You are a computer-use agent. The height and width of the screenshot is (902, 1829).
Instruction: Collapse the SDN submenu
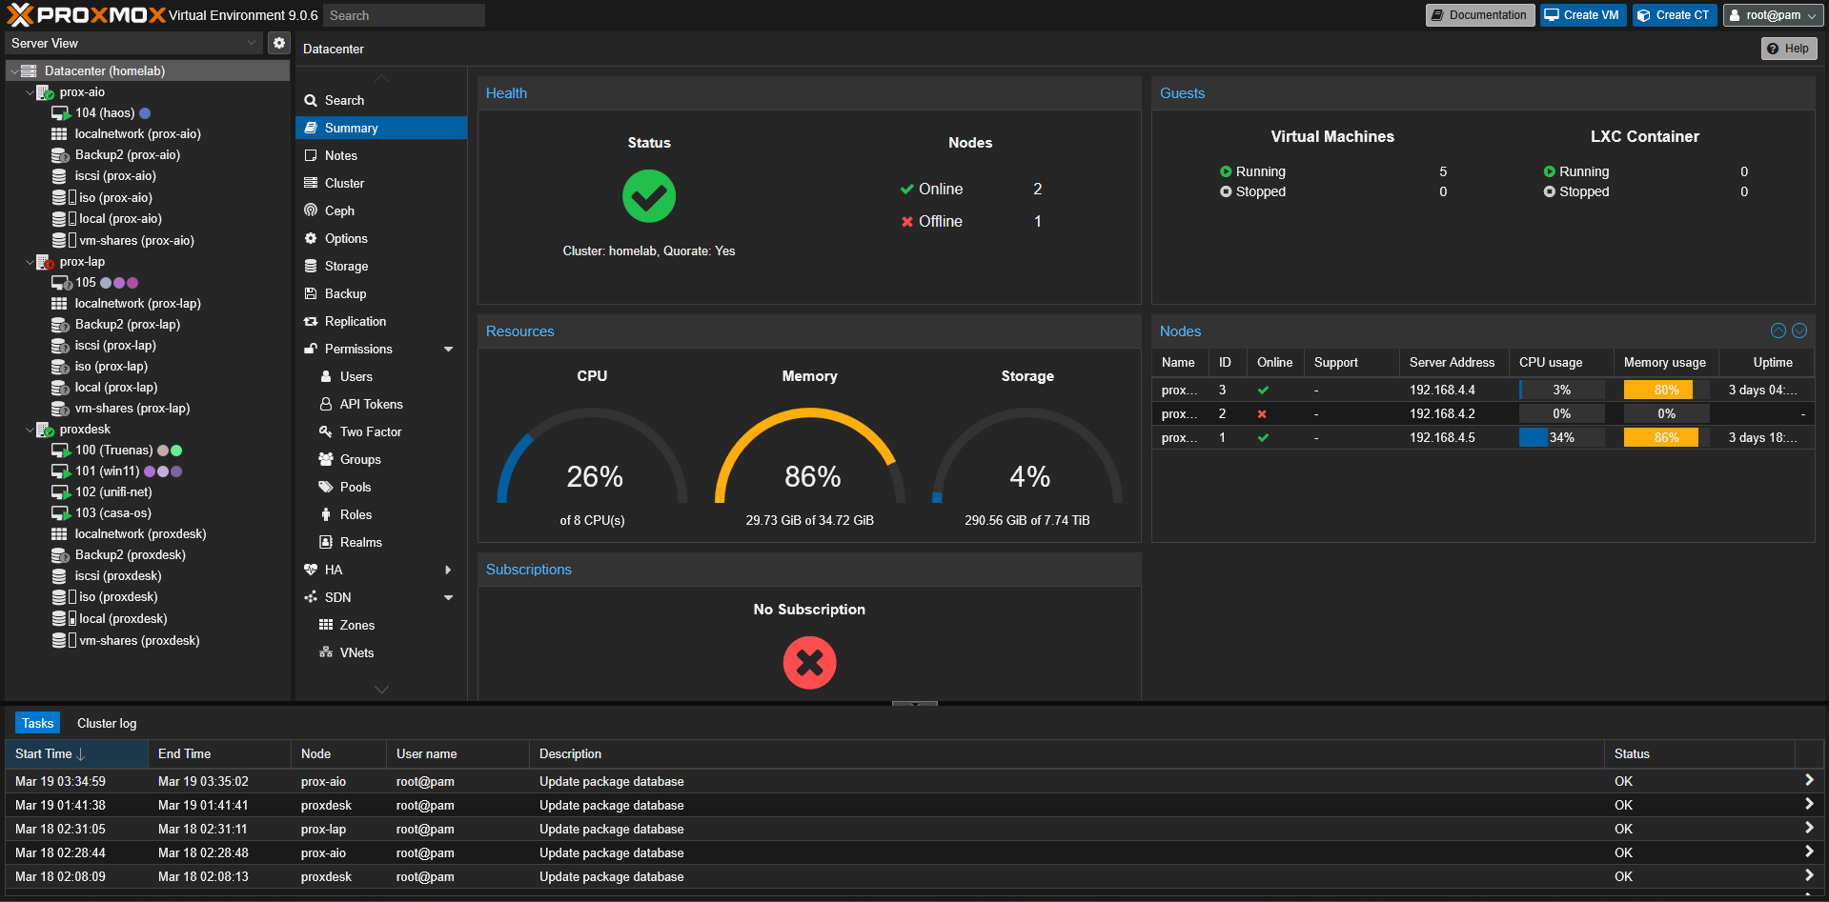click(447, 597)
